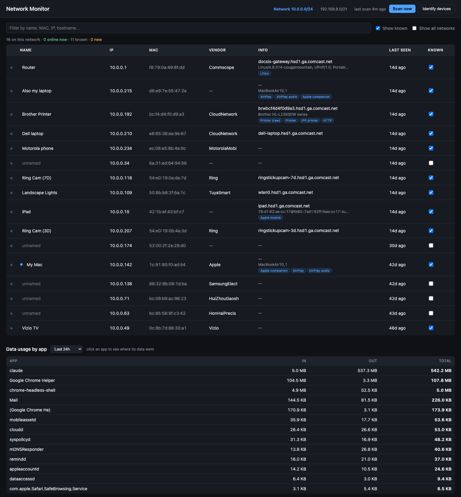Mark unnamed 10.0.0.34 device as known

point(431,163)
